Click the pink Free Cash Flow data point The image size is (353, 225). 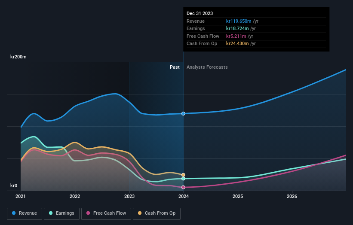point(183,187)
